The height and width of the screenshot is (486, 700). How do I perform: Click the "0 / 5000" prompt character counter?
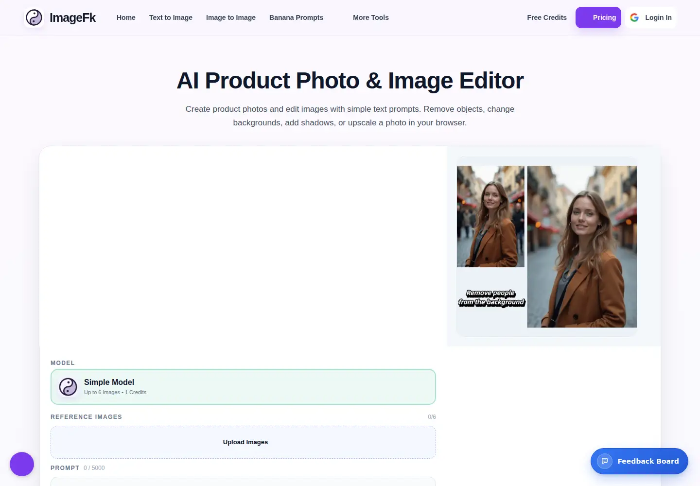pyautogui.click(x=94, y=468)
